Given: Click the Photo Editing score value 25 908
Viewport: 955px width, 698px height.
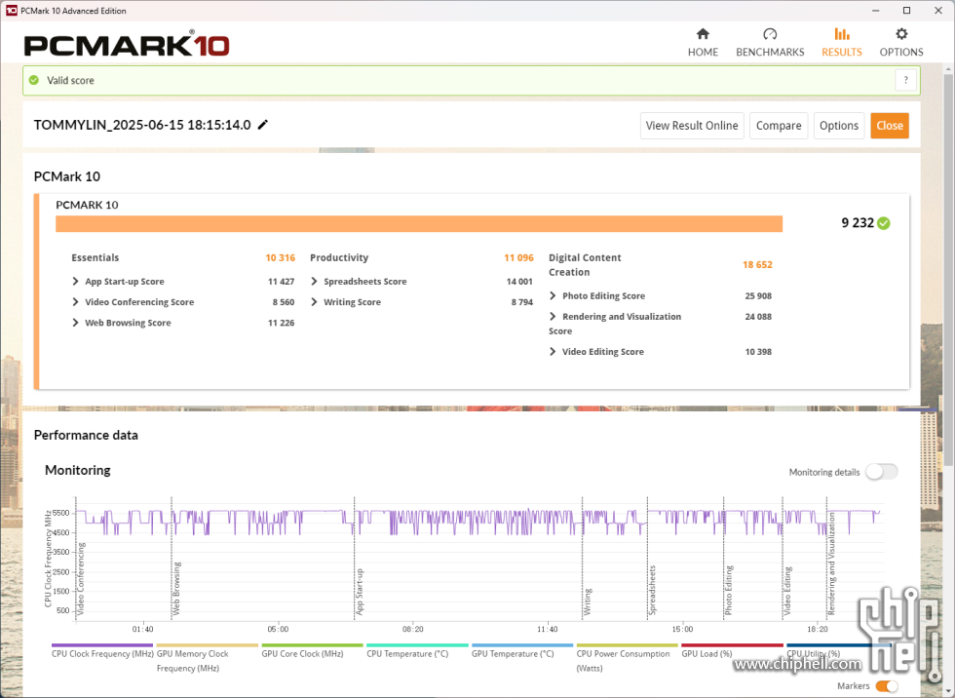Looking at the screenshot, I should pyautogui.click(x=758, y=296).
